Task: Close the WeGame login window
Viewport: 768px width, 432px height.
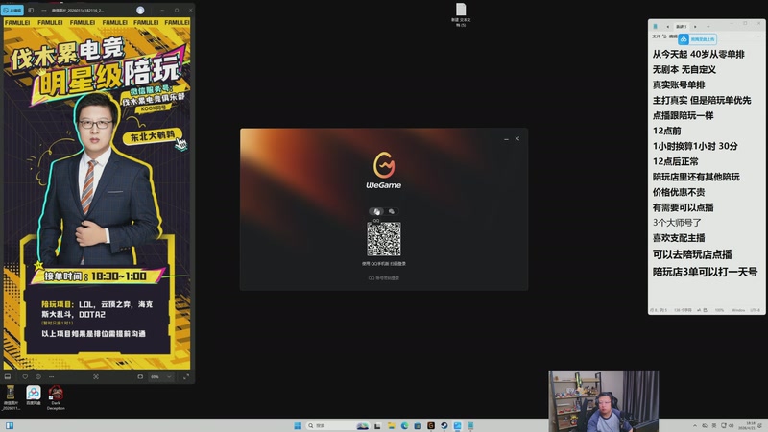Action: 517,138
